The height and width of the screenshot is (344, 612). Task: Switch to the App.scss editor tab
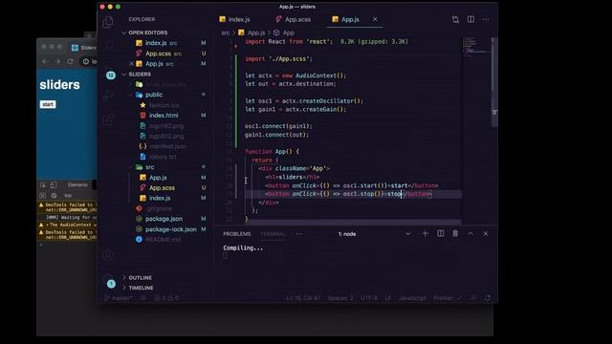point(294,19)
